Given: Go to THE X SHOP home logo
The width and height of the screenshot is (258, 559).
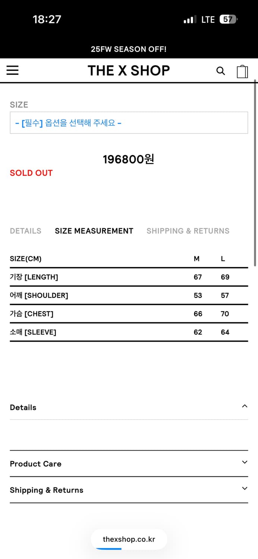Looking at the screenshot, I should coord(129,70).
